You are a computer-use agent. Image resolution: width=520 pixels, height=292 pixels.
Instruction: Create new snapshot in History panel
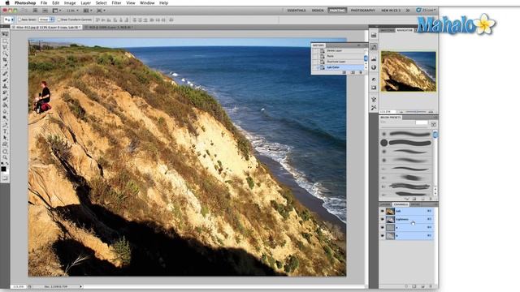(353, 72)
